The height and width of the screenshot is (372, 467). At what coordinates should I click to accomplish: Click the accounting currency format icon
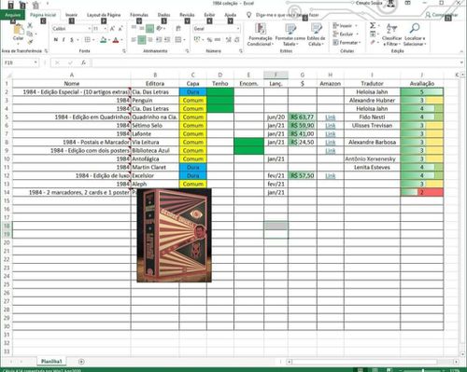pyautogui.click(x=197, y=39)
